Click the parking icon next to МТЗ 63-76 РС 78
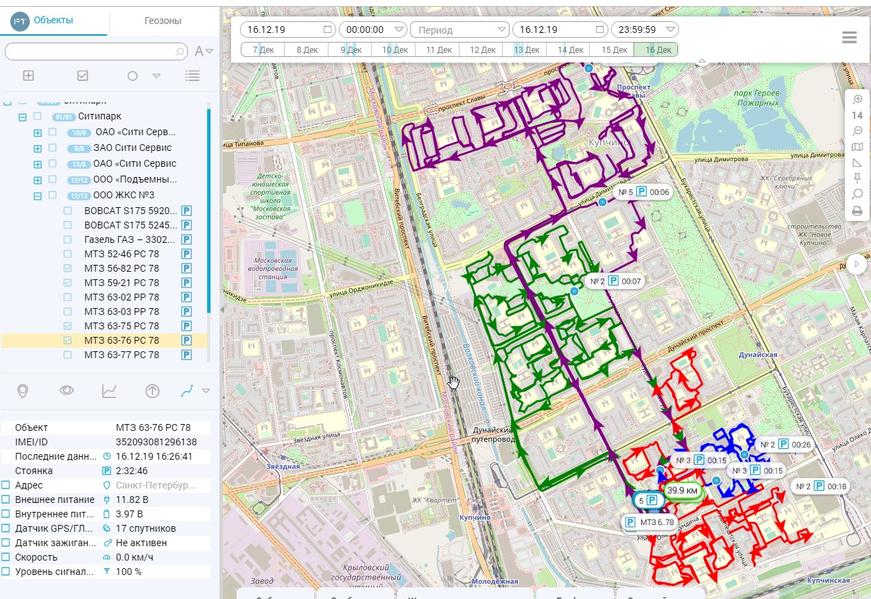This screenshot has width=871, height=599. tap(186, 340)
